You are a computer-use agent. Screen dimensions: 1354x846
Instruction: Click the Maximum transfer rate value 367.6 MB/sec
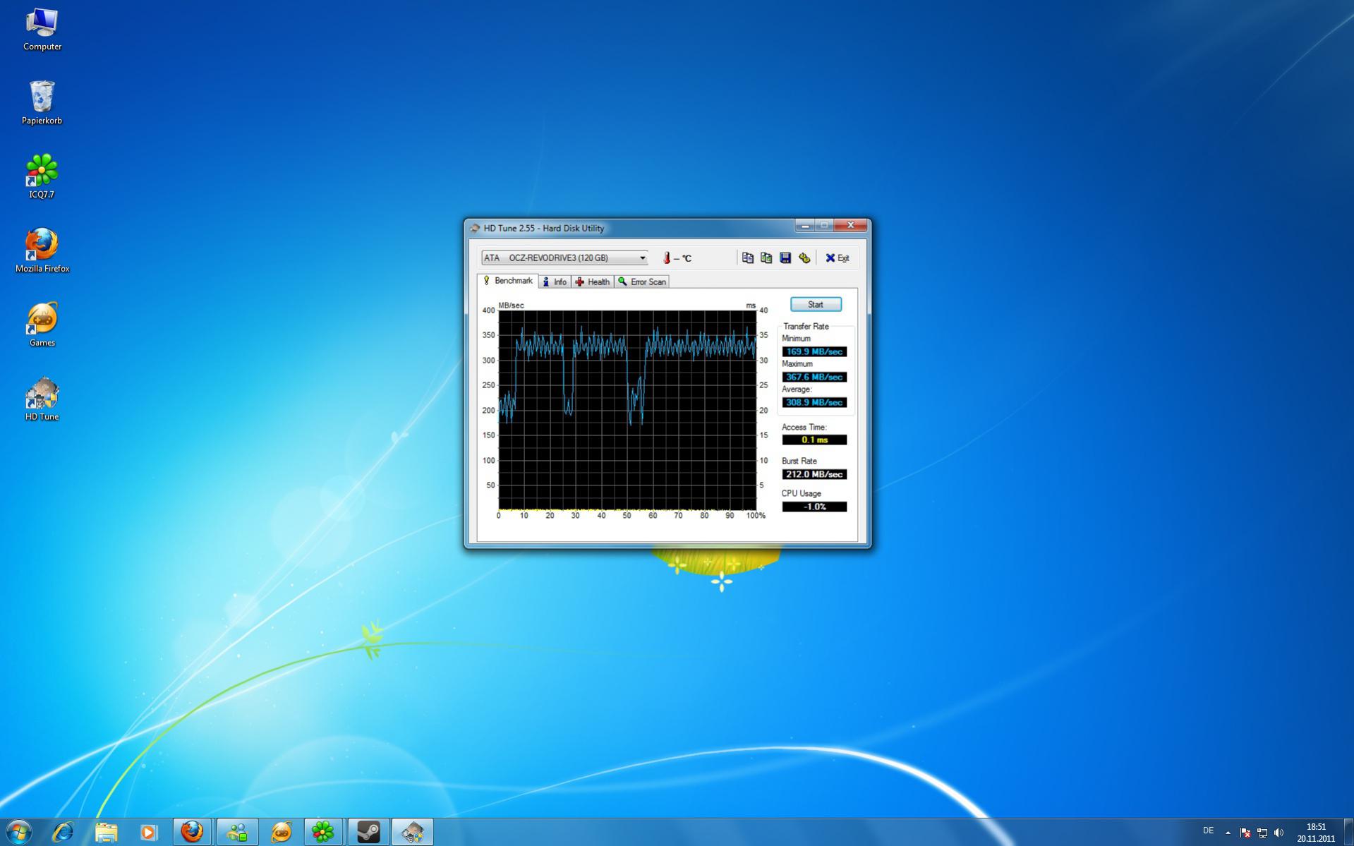pos(814,377)
